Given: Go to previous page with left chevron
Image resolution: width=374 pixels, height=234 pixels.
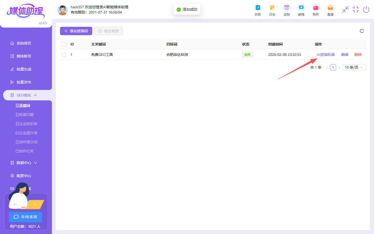Looking at the screenshot, I should pos(327,67).
